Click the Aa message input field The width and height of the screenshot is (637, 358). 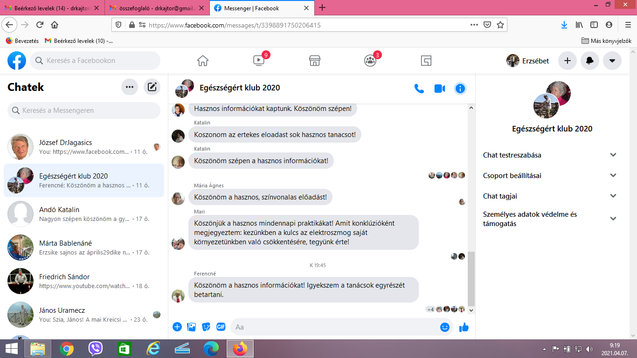tap(336, 327)
